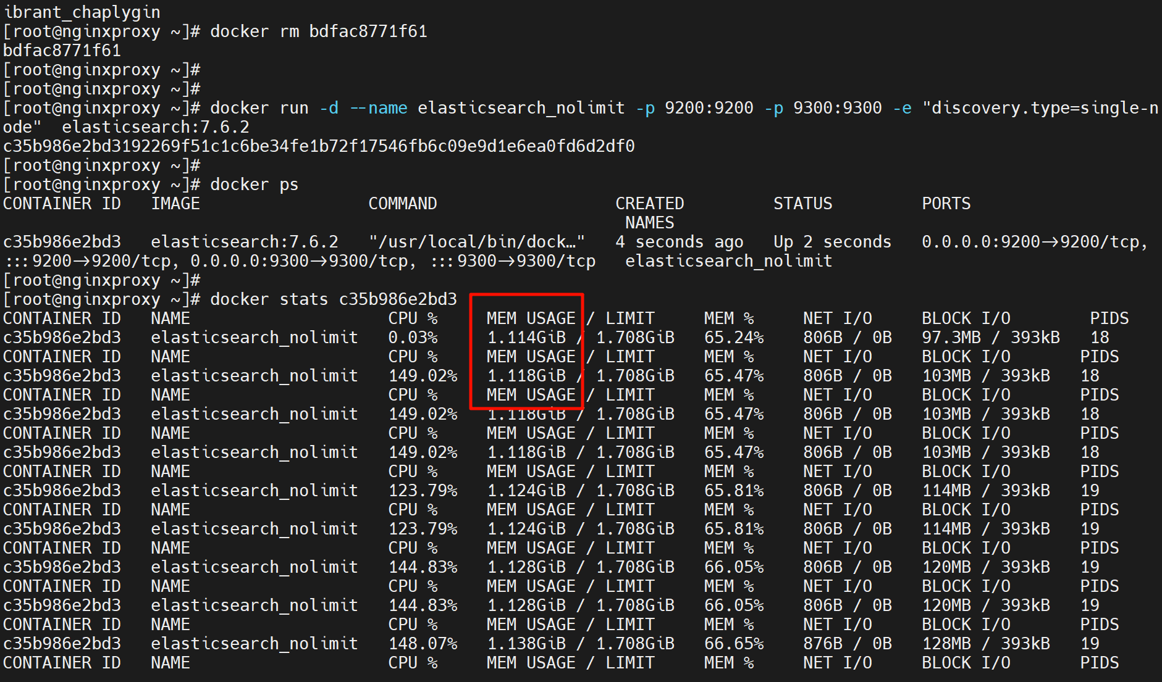Click the 'ibrant_chaplygin' text at the top
This screenshot has width=1162, height=682.
(82, 12)
